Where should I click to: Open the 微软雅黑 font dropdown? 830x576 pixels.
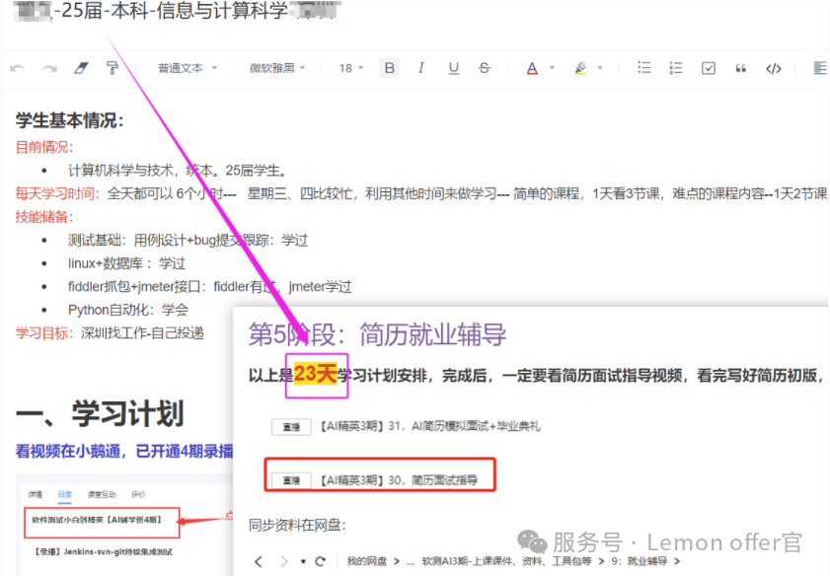tap(277, 68)
